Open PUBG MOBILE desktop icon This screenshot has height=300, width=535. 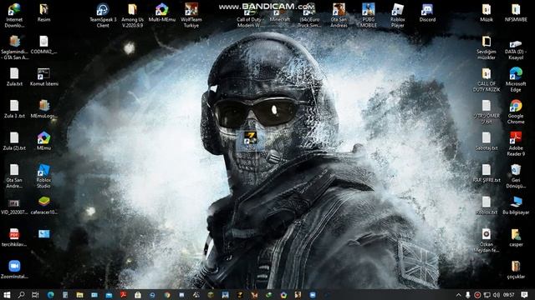(368, 15)
